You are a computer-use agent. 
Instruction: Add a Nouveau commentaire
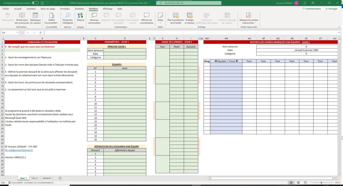pos(94,18)
